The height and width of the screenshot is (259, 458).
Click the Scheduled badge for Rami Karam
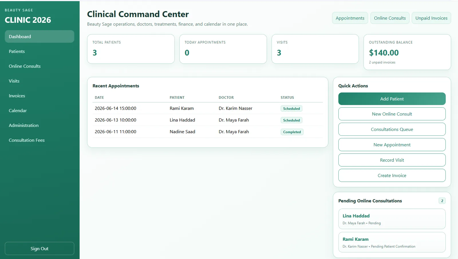291,109
